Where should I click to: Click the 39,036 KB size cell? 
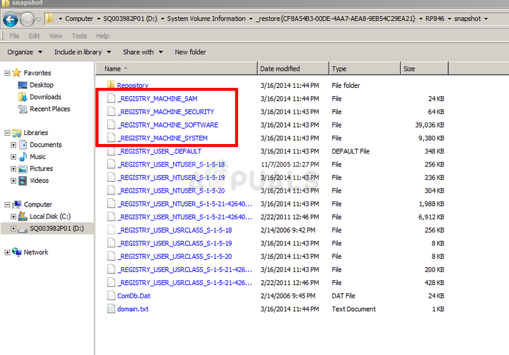tap(429, 125)
